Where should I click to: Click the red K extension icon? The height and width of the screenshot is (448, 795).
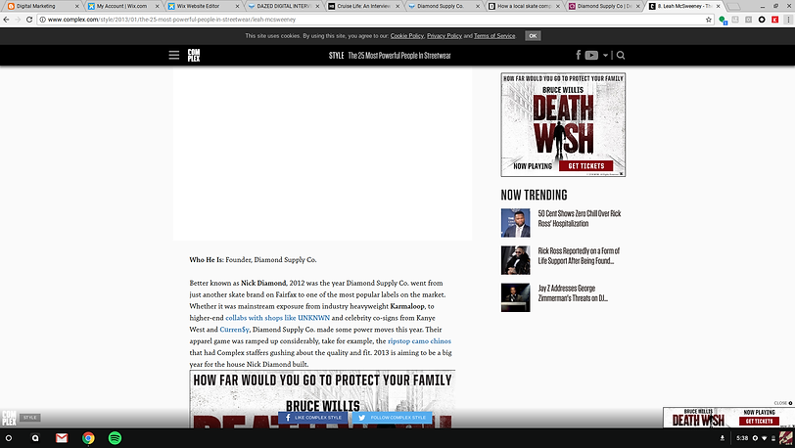774,20
